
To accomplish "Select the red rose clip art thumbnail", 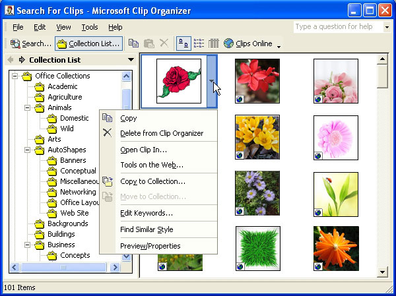I will tap(179, 81).
